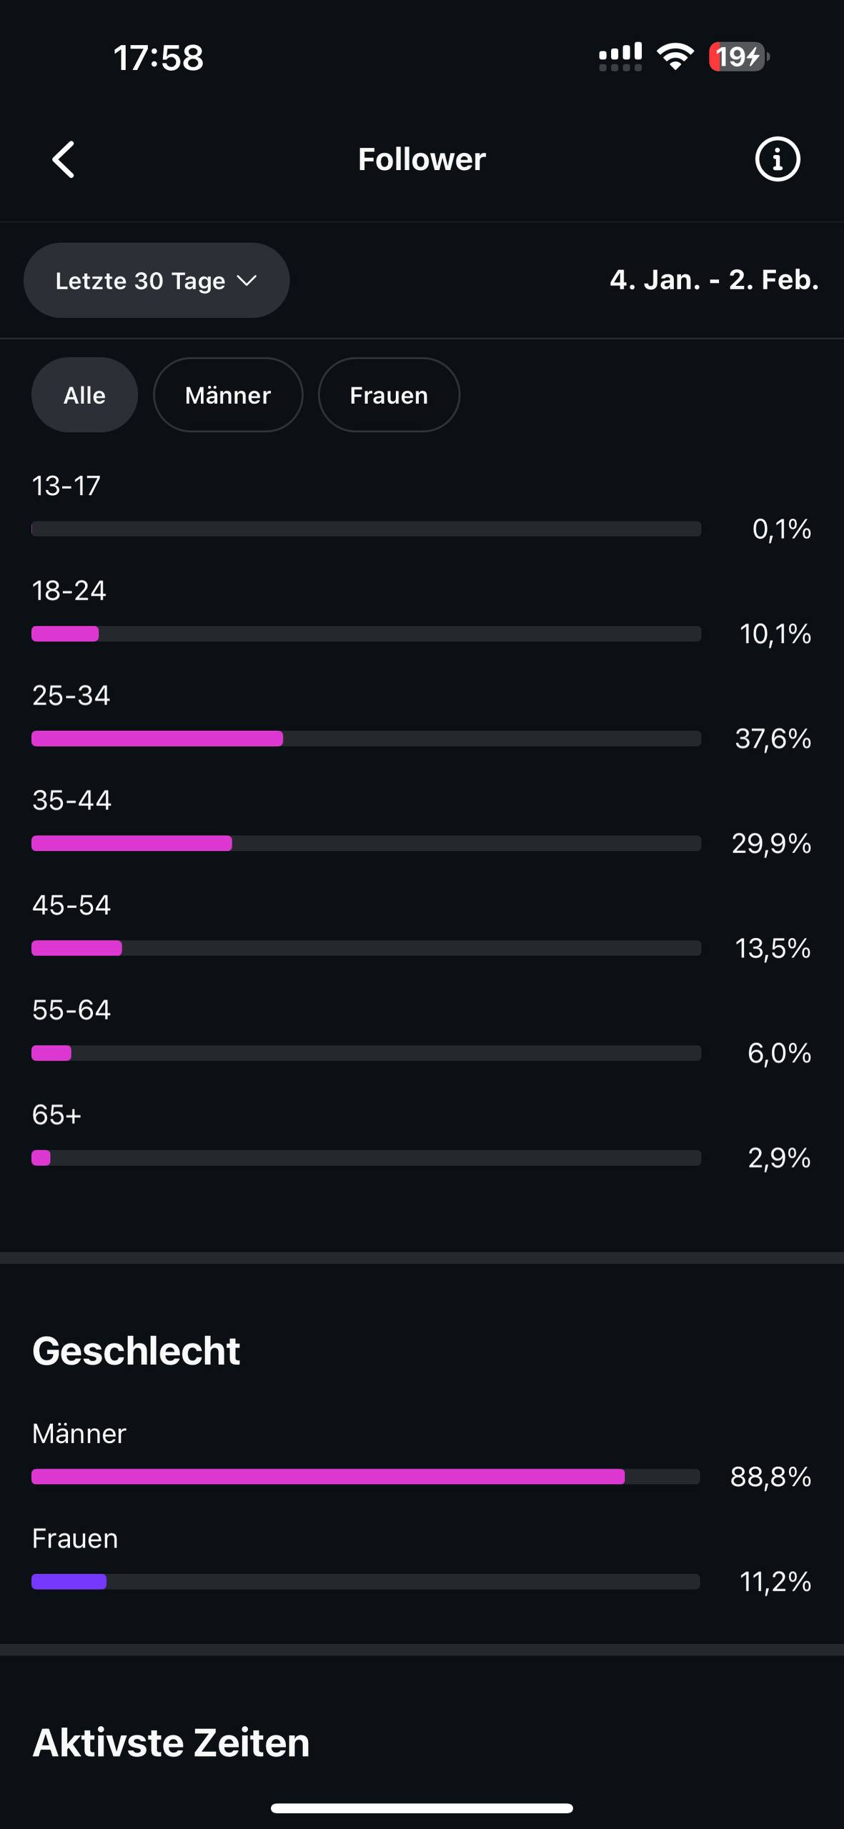Tap the purple Frauen gender bar
Screen dimensions: 844x1829
(x=69, y=1582)
